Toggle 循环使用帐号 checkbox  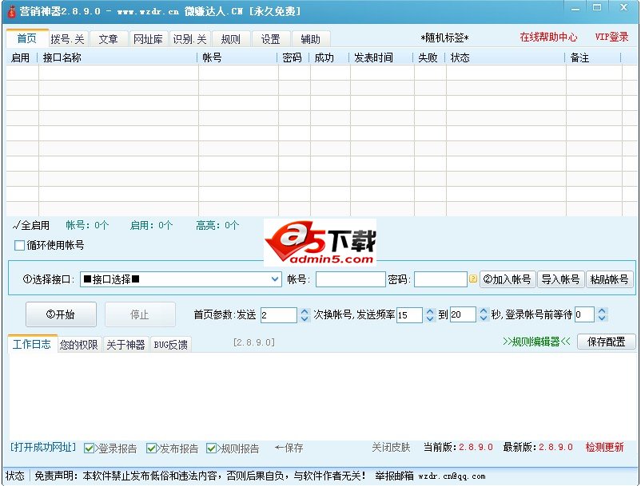click(19, 245)
